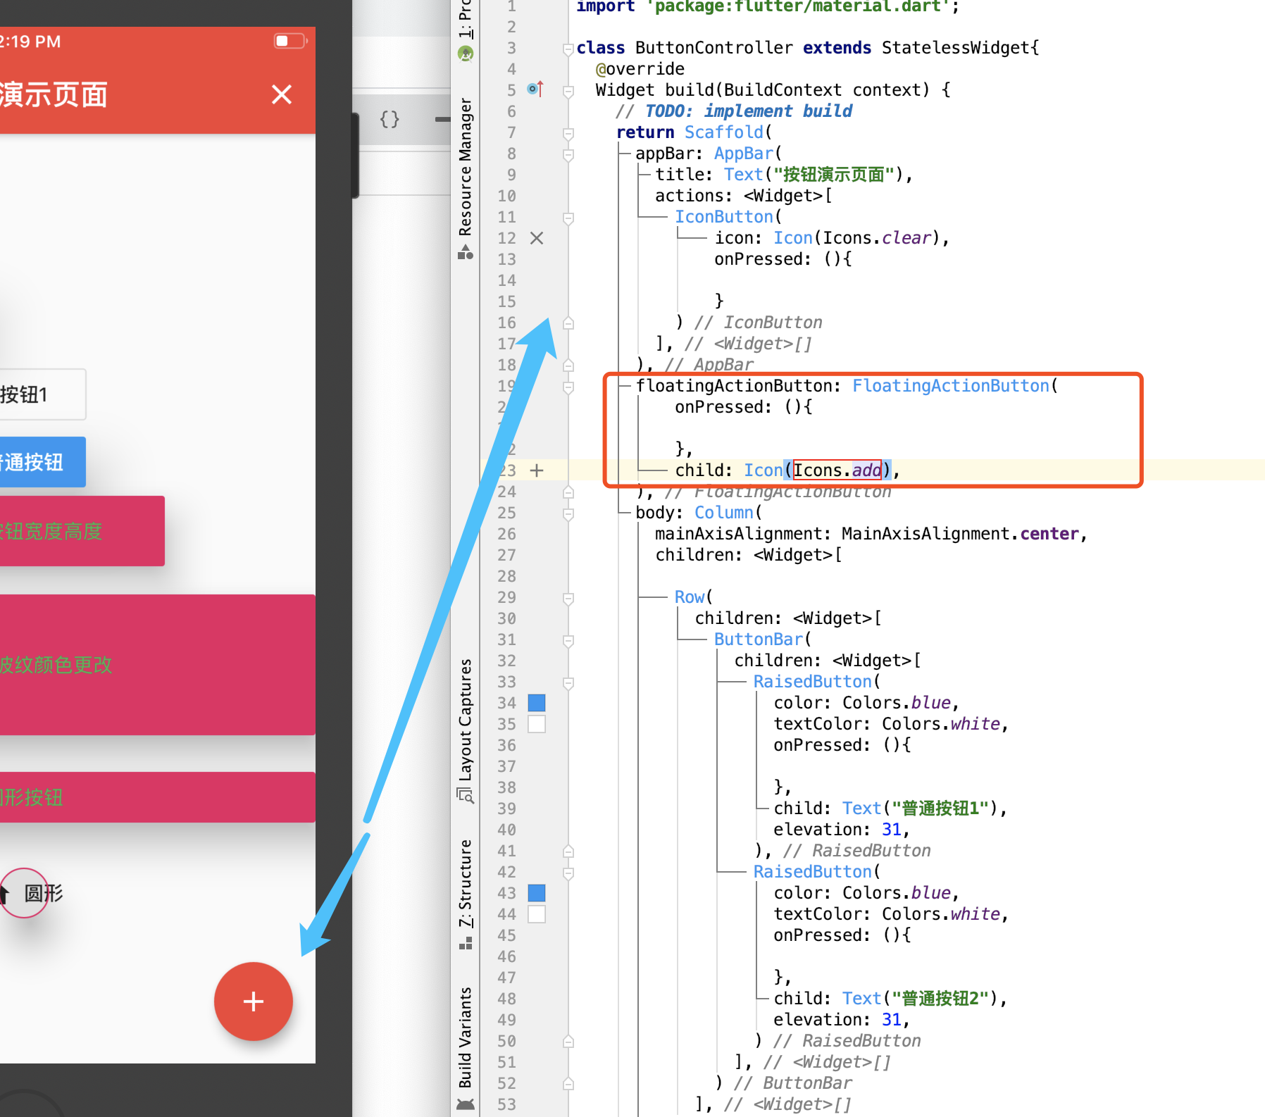Click the override gutter icon on line 5
The height and width of the screenshot is (1117, 1265).
point(536,89)
